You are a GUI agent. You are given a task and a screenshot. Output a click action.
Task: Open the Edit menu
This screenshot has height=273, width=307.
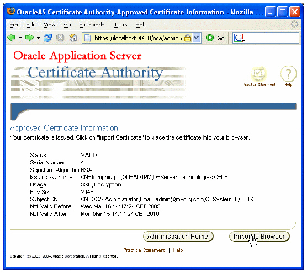(31, 25)
